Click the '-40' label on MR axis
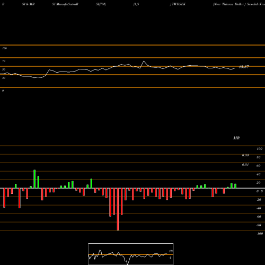This screenshot has height=265, width=265. (259, 208)
